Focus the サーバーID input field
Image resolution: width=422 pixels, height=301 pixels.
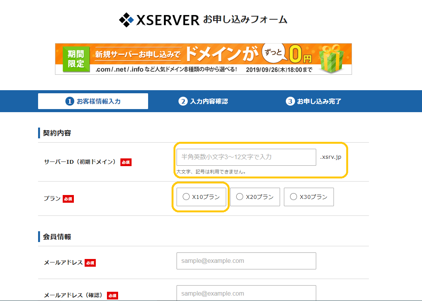(246, 157)
